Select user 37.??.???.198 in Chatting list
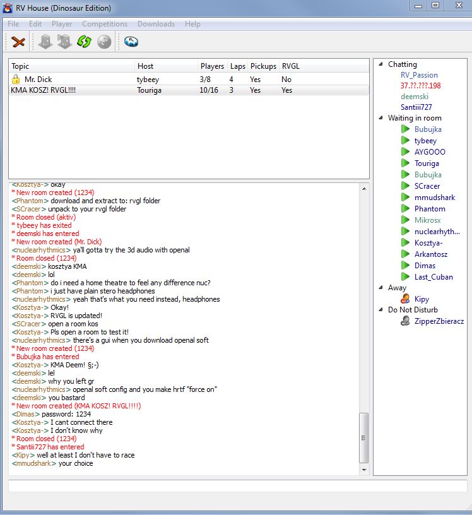 (420, 86)
